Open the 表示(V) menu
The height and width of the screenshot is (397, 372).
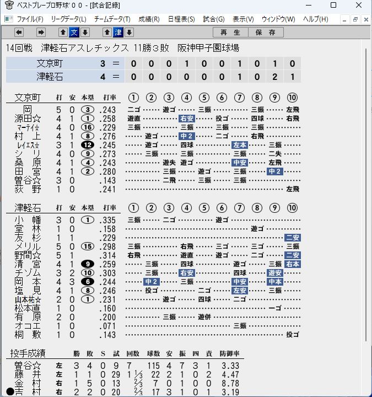(243, 19)
